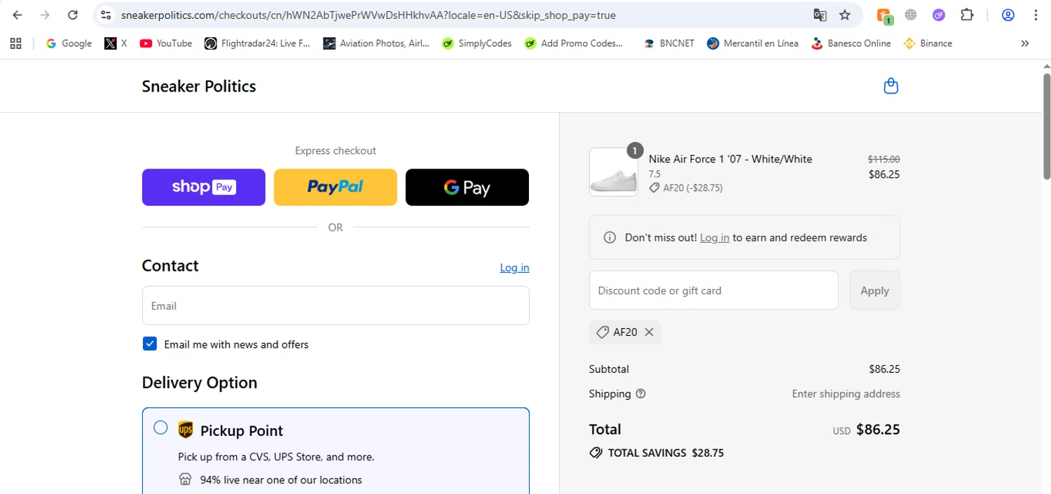Image resolution: width=1051 pixels, height=494 pixels.
Task: Click 'Nike Air Force 1 '07 - White/White' text
Action: pyautogui.click(x=730, y=159)
